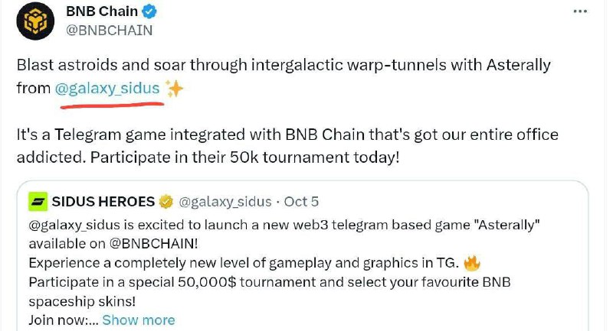This screenshot has width=613, height=331.
Task: Open BNB Chain profile avatar
Action: pos(35,21)
